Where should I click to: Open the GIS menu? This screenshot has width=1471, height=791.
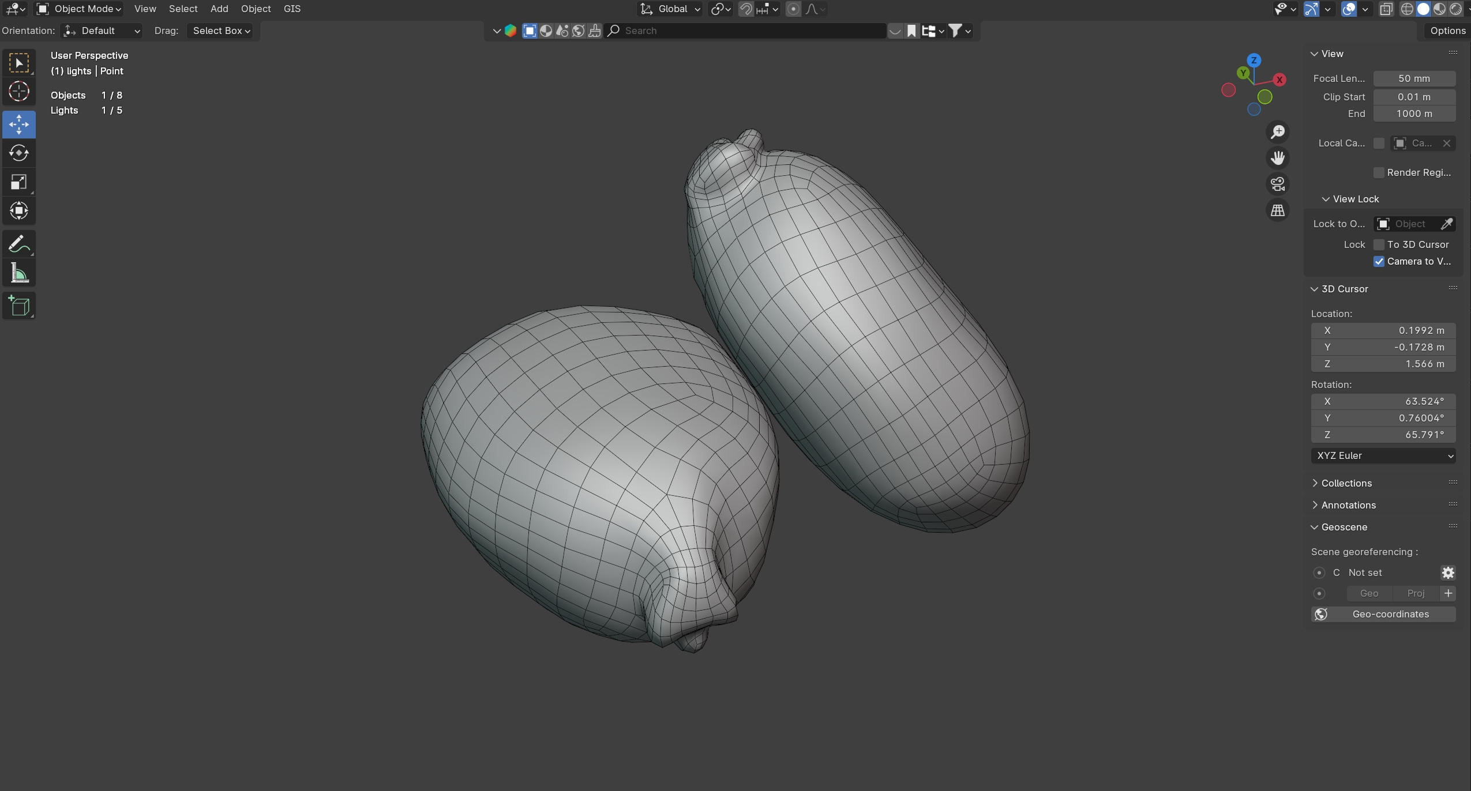point(292,9)
